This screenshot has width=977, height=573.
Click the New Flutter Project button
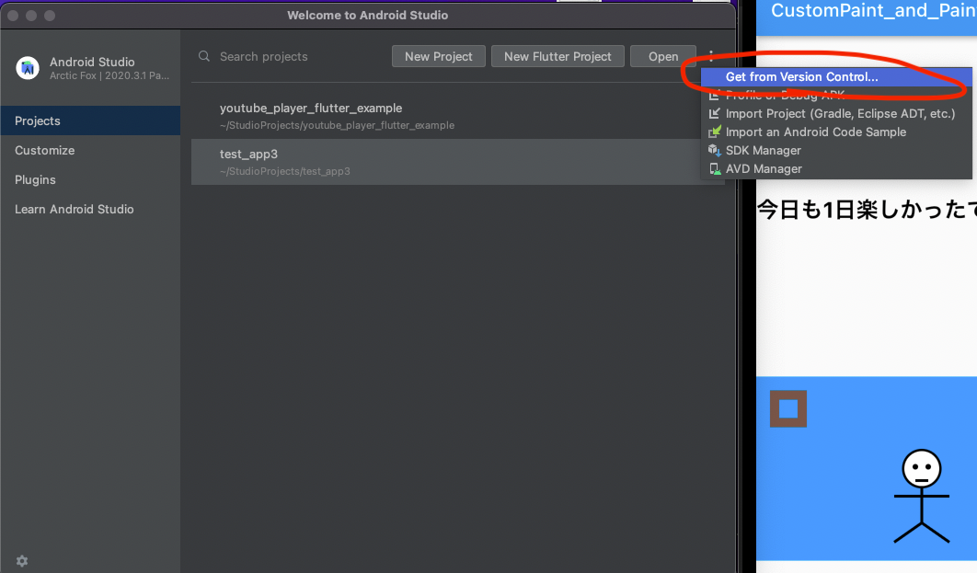557,56
